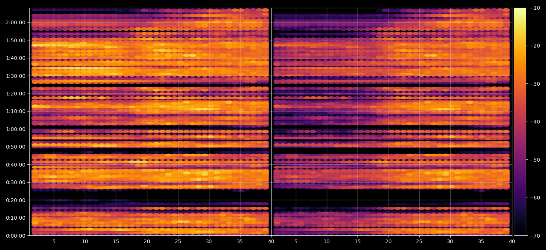Click the 1:20:00 y-axis tick label
The width and height of the screenshot is (546, 250).
15,94
